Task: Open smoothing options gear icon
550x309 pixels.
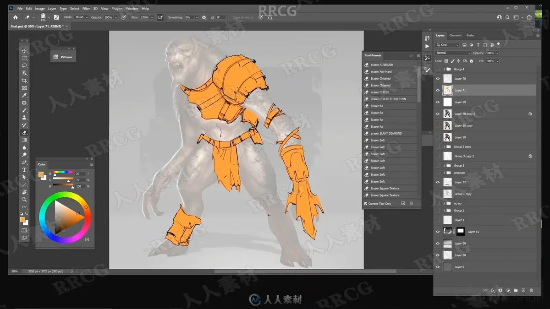Action: pyautogui.click(x=204, y=17)
